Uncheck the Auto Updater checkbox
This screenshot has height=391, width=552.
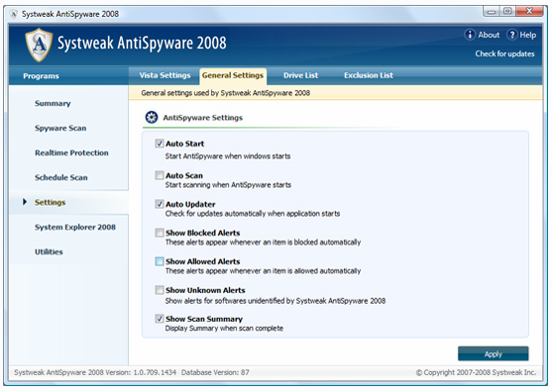pyautogui.click(x=160, y=204)
